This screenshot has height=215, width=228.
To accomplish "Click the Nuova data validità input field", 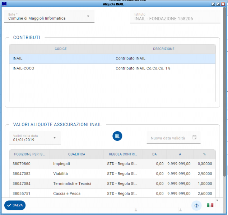I will coord(169,138).
